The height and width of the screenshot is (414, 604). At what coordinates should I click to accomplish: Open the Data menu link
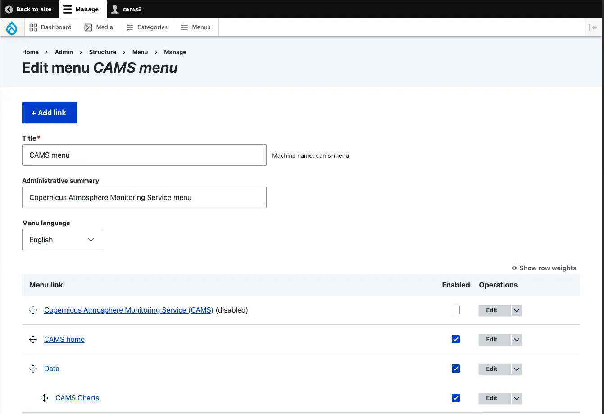pos(52,369)
